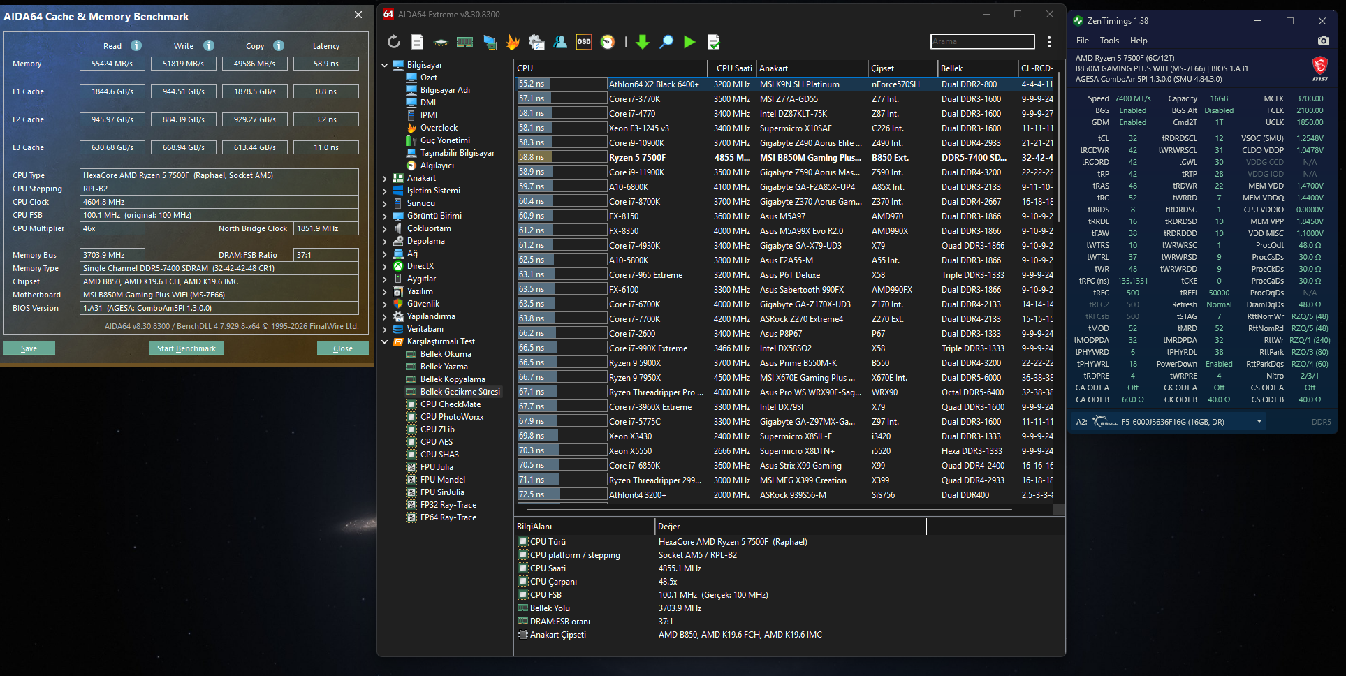Expand the Anakart tree node
The height and width of the screenshot is (676, 1346).
click(x=385, y=178)
